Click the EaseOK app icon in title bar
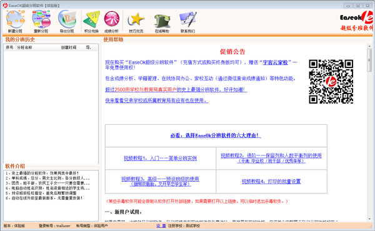This screenshot has height=231, width=375. 5,5
